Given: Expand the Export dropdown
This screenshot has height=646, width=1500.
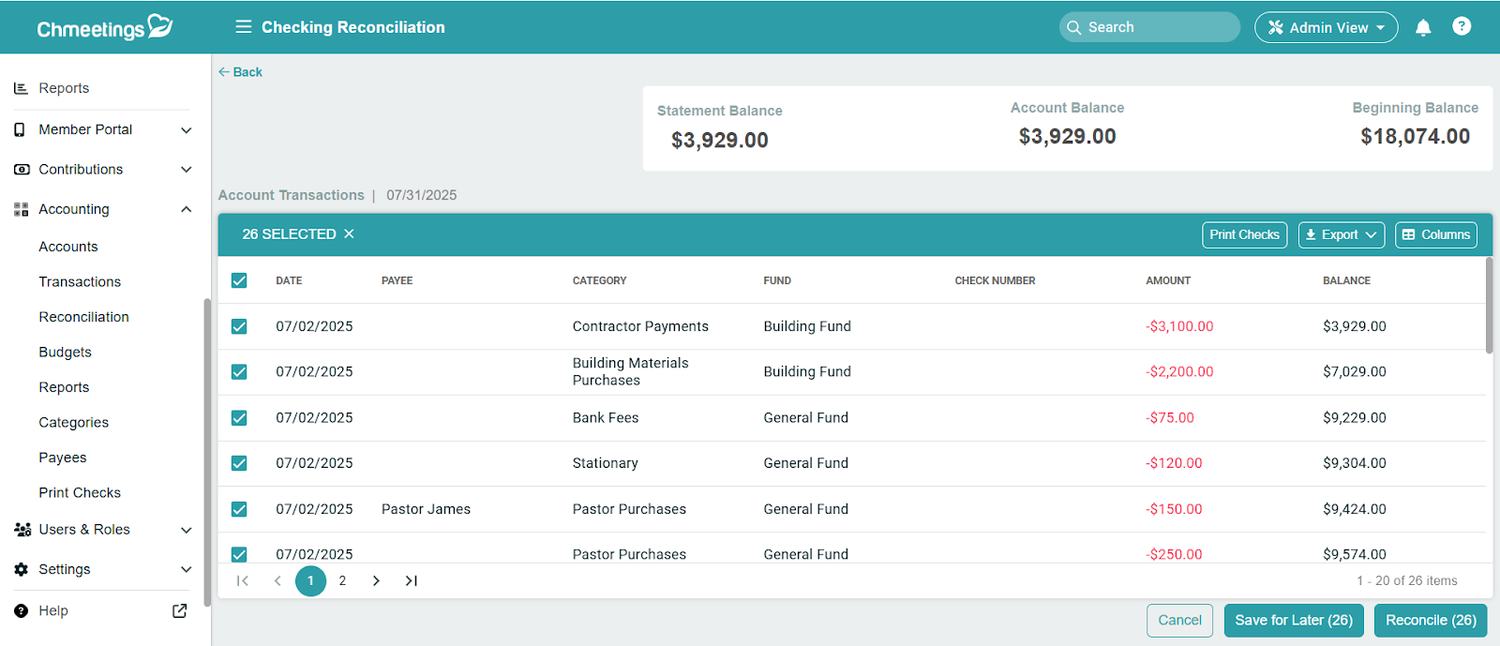Looking at the screenshot, I should (x=1340, y=235).
